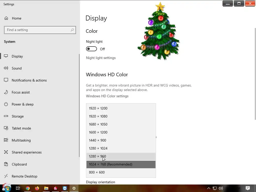Select 1600 × 1200 resolution

coord(121,132)
